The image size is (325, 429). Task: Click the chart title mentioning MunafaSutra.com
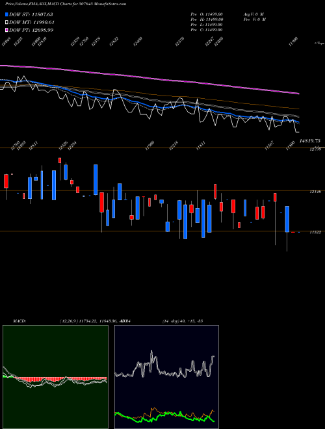(66, 4)
